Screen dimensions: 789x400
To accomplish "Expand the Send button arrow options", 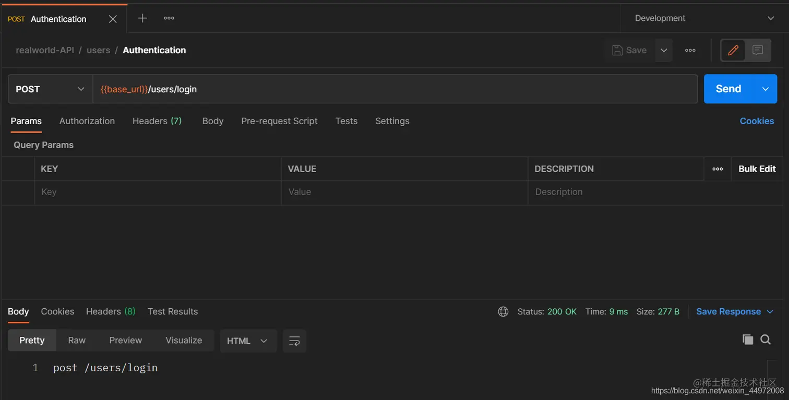I will (x=766, y=89).
